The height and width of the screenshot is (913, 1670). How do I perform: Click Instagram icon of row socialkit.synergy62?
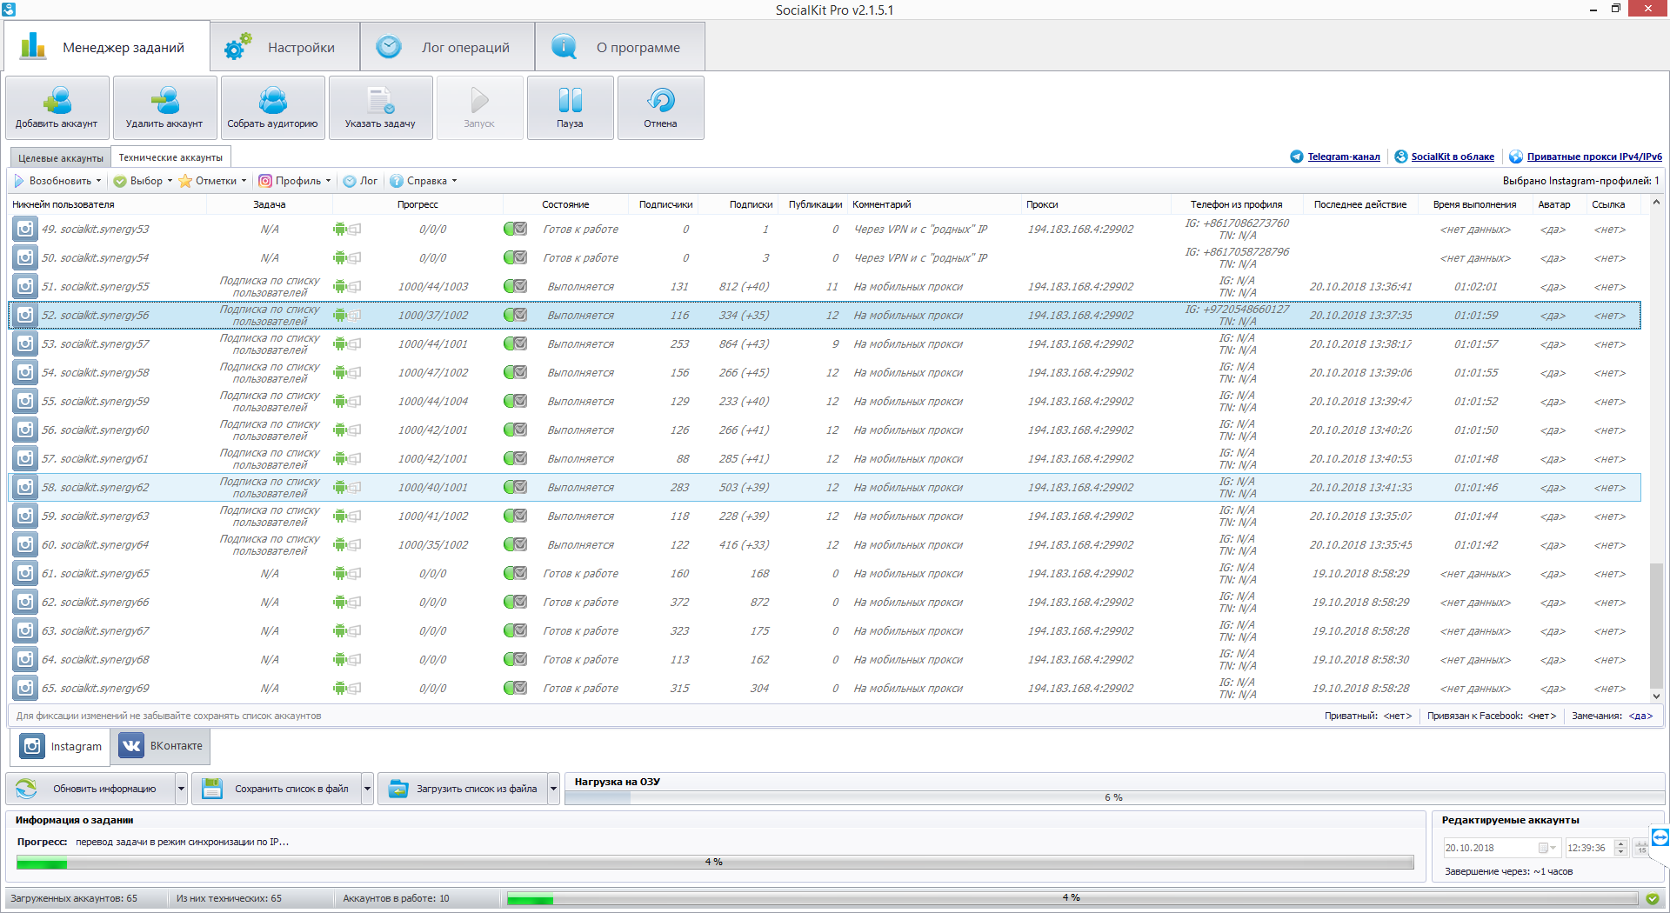tap(25, 488)
